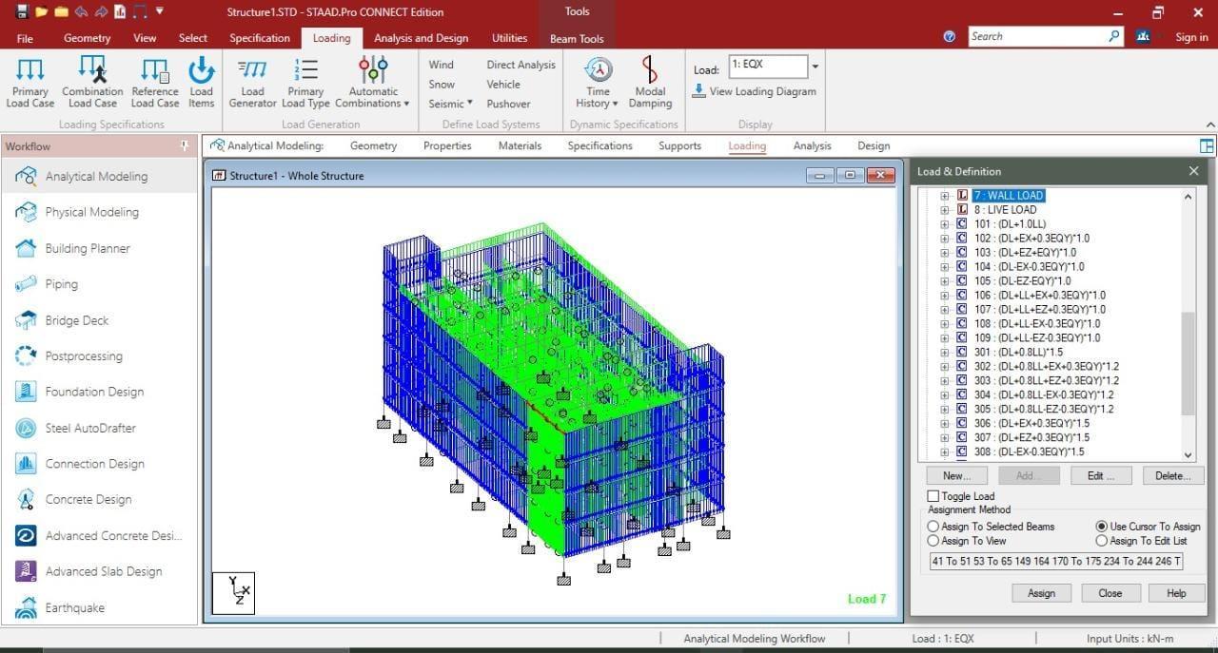
Task: Click Load & Definition tree scrollbar
Action: tap(1188, 365)
